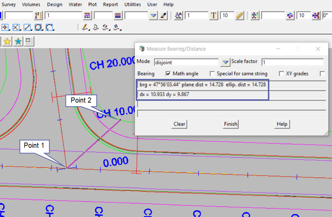Click the blue star icon
This screenshot has height=217, width=332.
pos(18,41)
